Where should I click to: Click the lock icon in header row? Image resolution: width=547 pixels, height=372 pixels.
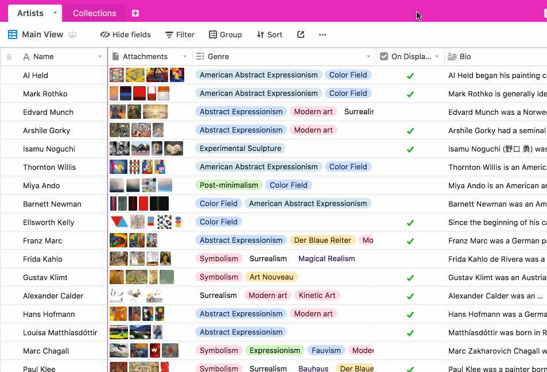tap(9, 57)
